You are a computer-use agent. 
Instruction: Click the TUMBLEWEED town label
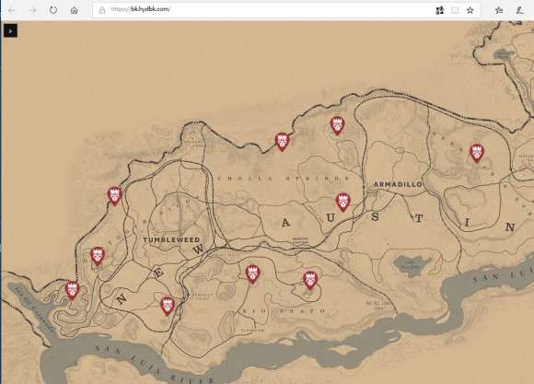tap(171, 239)
